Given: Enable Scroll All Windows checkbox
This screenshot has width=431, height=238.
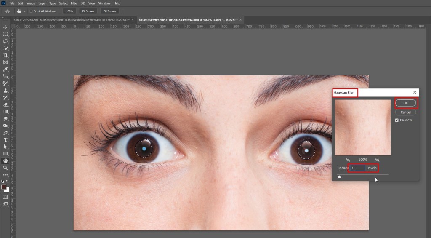Looking at the screenshot, I should [32, 11].
